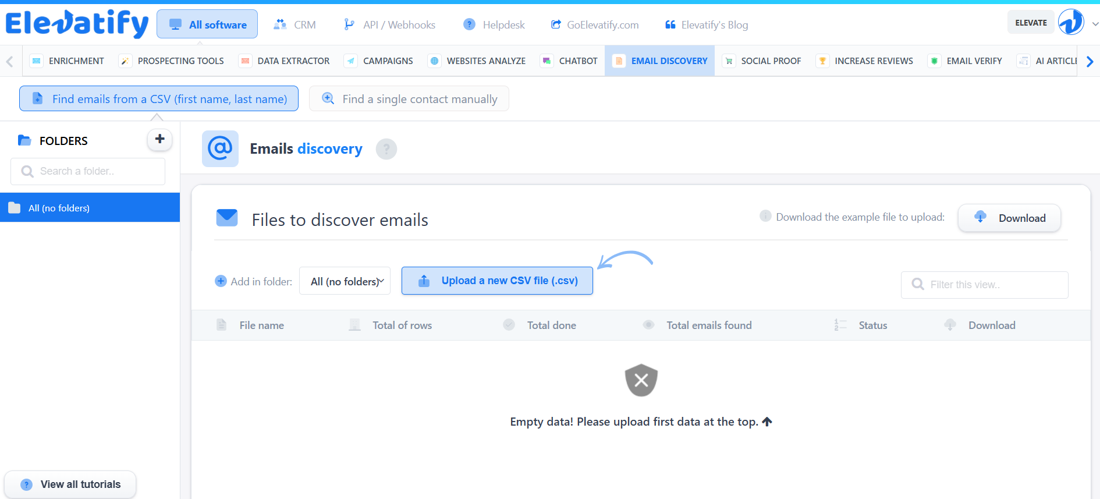The height and width of the screenshot is (499, 1100).
Task: Open the All software menu
Action: click(x=207, y=24)
